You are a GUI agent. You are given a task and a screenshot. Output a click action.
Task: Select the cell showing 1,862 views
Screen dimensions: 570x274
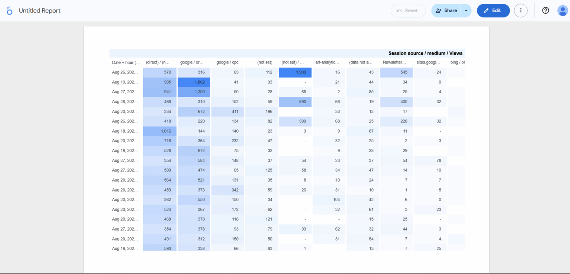click(x=194, y=82)
